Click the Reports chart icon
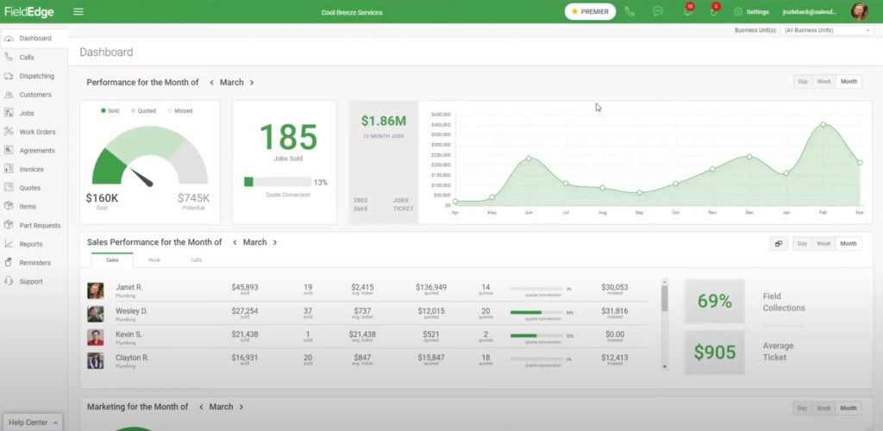This screenshot has height=431, width=883. click(x=9, y=244)
